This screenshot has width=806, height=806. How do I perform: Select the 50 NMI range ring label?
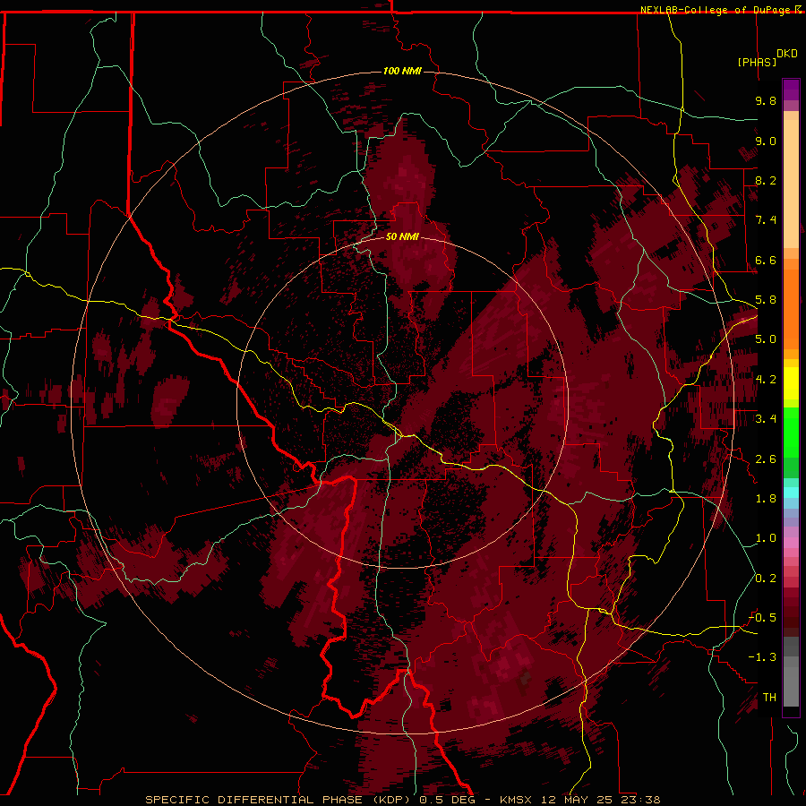402,236
